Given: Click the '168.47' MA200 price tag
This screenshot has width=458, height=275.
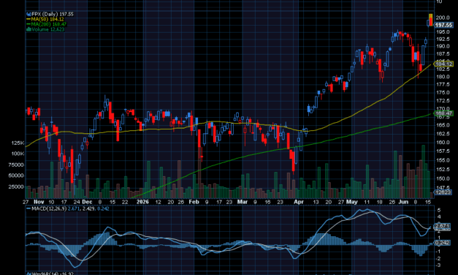Looking at the screenshot, I should (443, 113).
